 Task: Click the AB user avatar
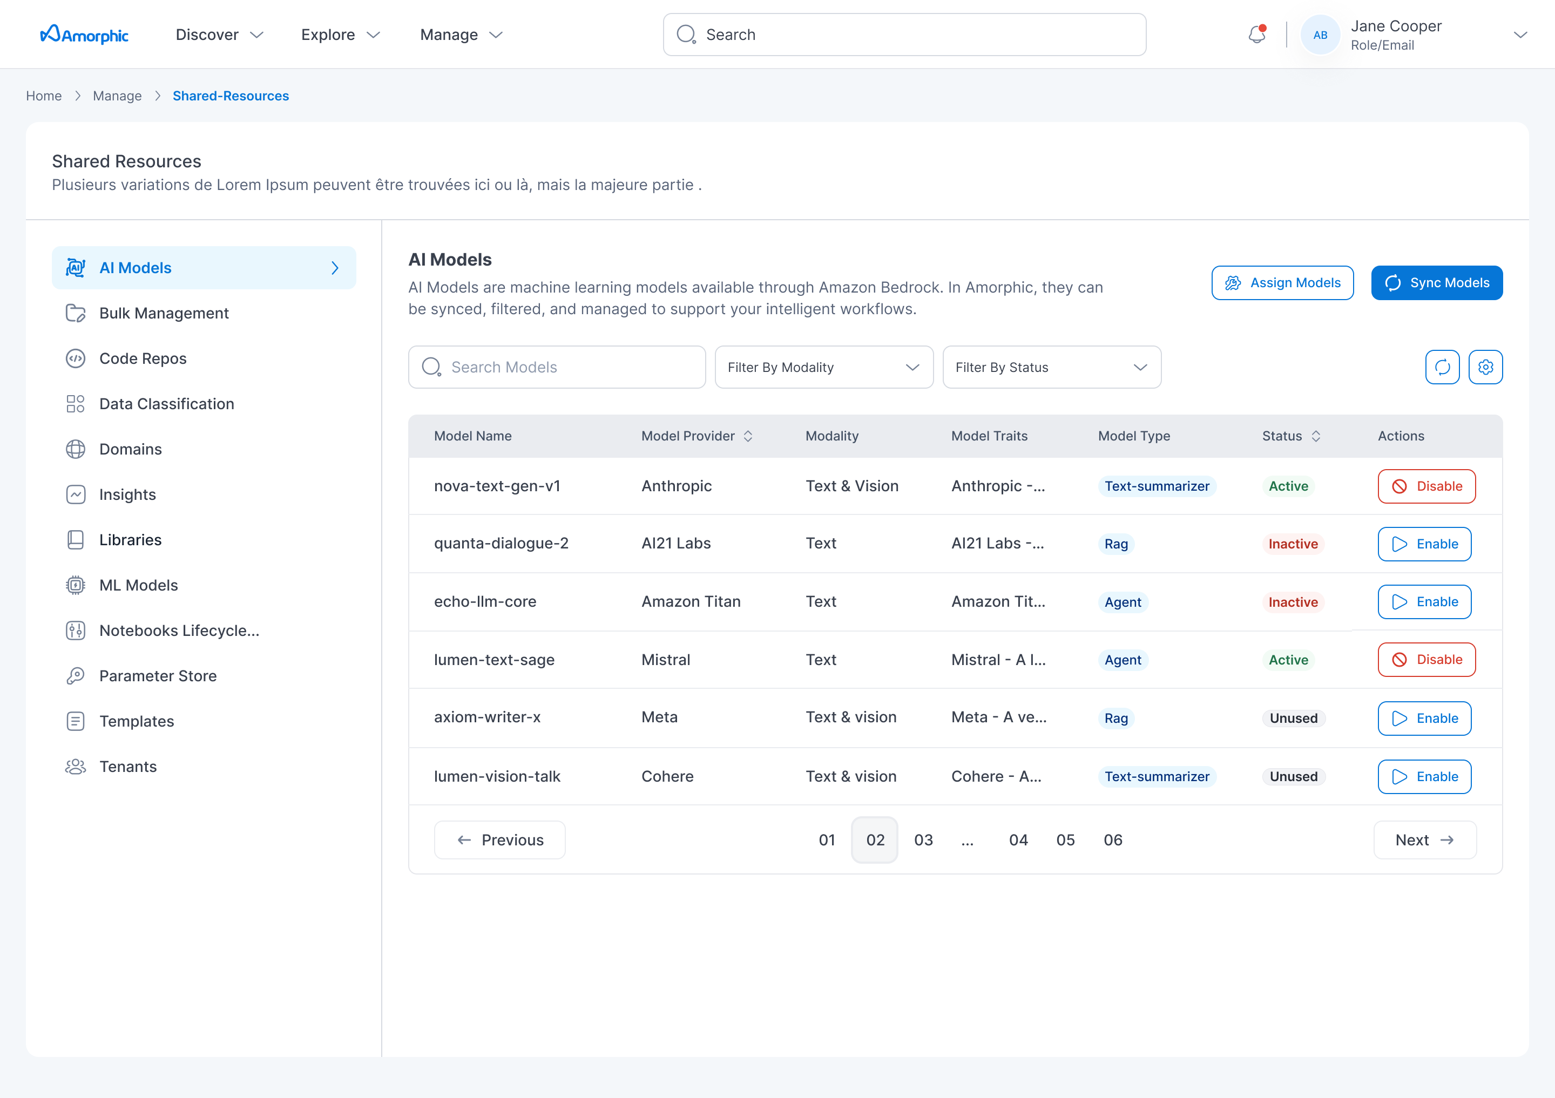[x=1320, y=35]
